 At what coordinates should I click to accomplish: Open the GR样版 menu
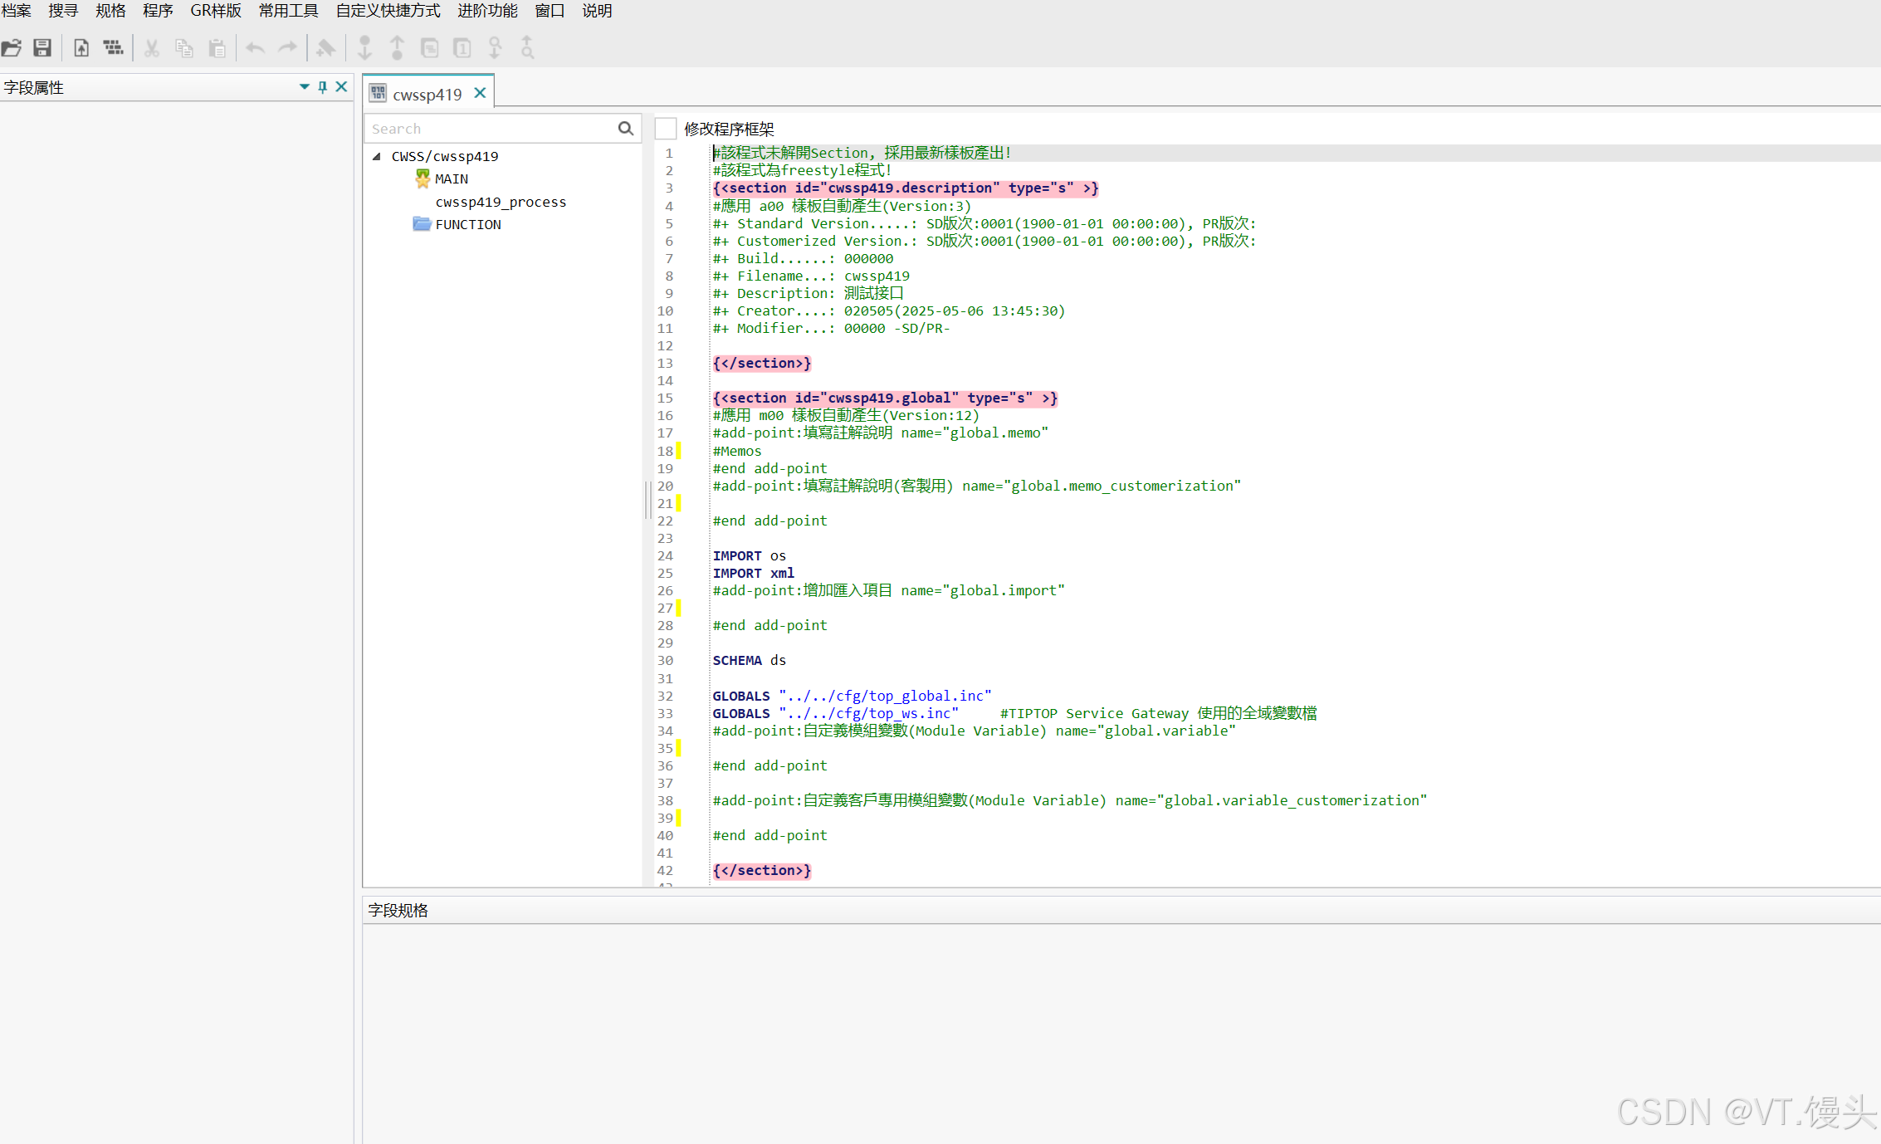(215, 11)
